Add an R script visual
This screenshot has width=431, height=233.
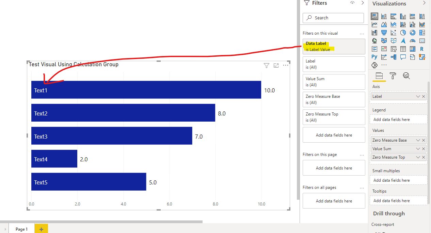click(x=422, y=49)
